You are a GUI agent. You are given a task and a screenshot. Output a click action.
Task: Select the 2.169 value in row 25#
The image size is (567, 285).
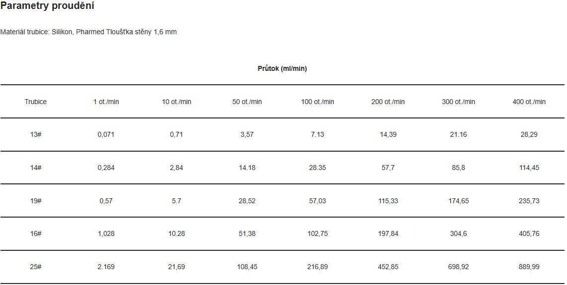pyautogui.click(x=106, y=267)
